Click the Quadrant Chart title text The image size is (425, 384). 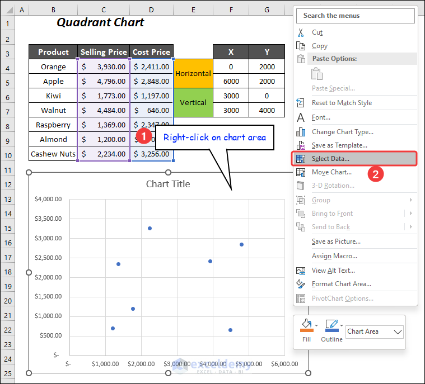100,22
